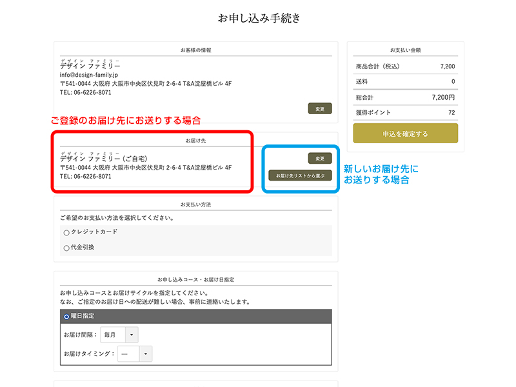The width and height of the screenshot is (516, 387).
Task: Click the デザイン ファミリー (ご自宅) delivery name
Action: (x=104, y=159)
